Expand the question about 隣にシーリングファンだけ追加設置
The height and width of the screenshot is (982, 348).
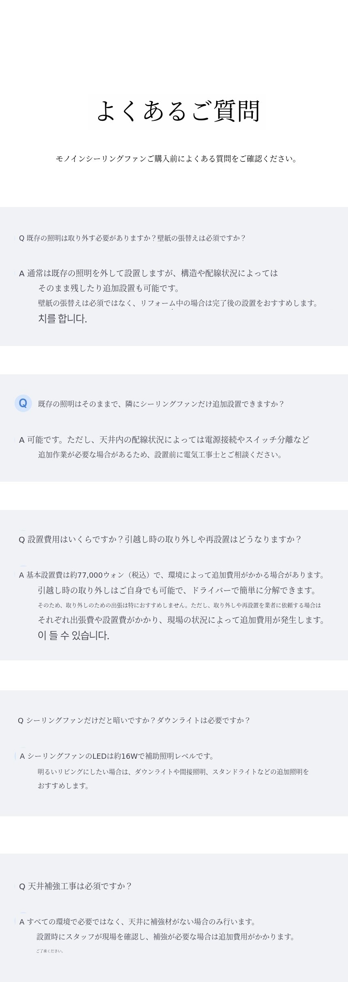click(x=161, y=404)
